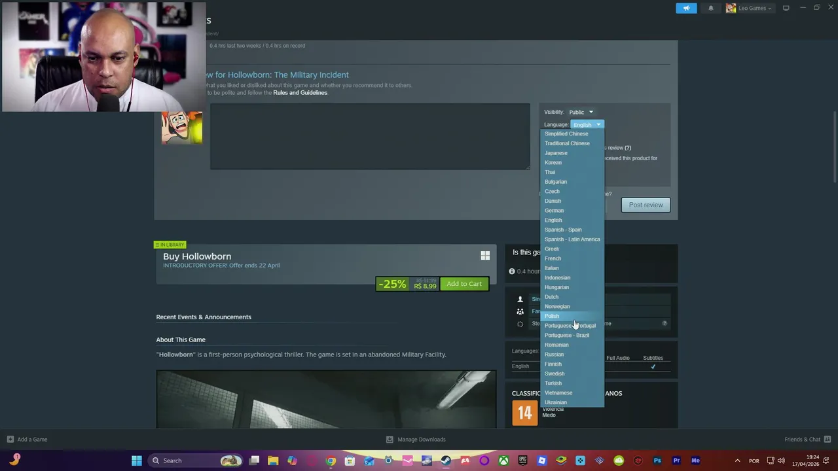
Task: Open Premiere Pro from taskbar
Action: tap(676, 461)
